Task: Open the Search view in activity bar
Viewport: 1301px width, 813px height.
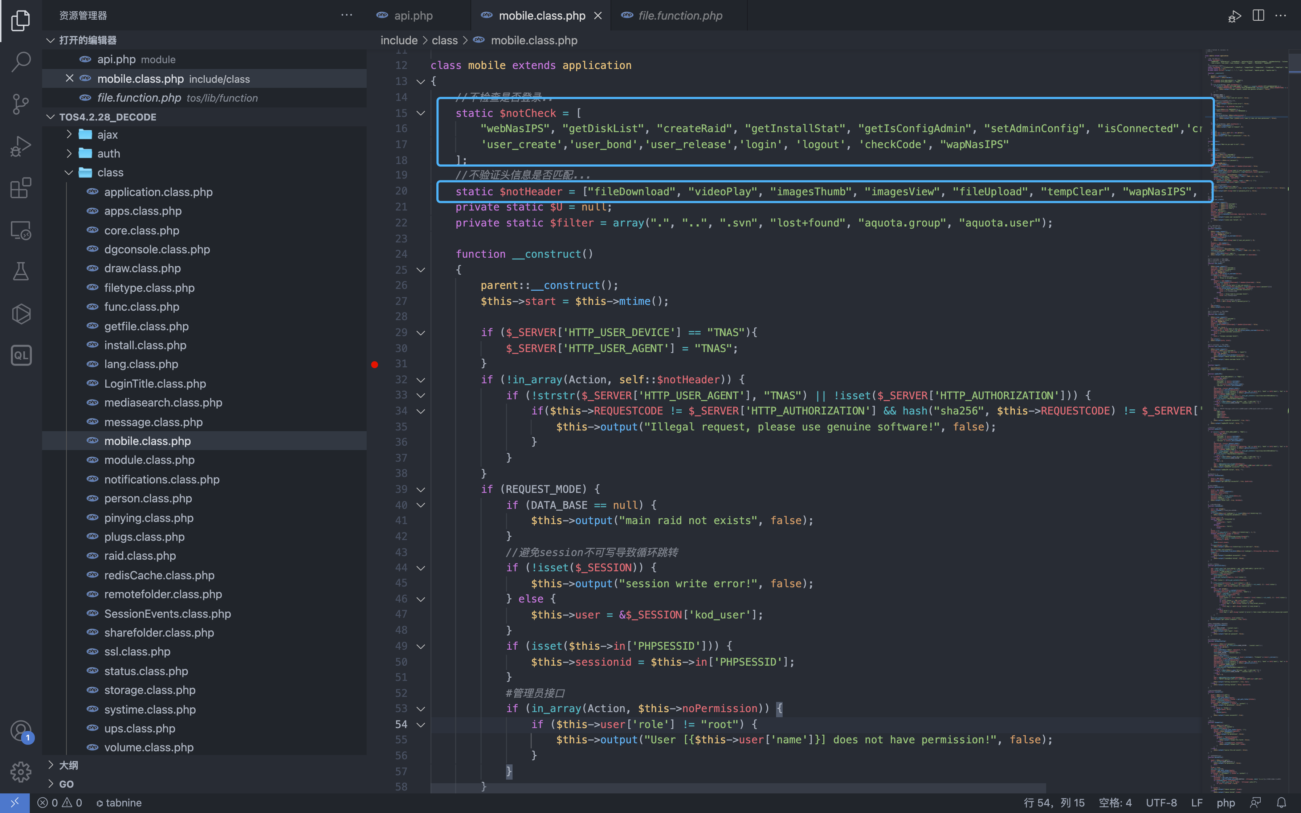Action: pyautogui.click(x=20, y=62)
